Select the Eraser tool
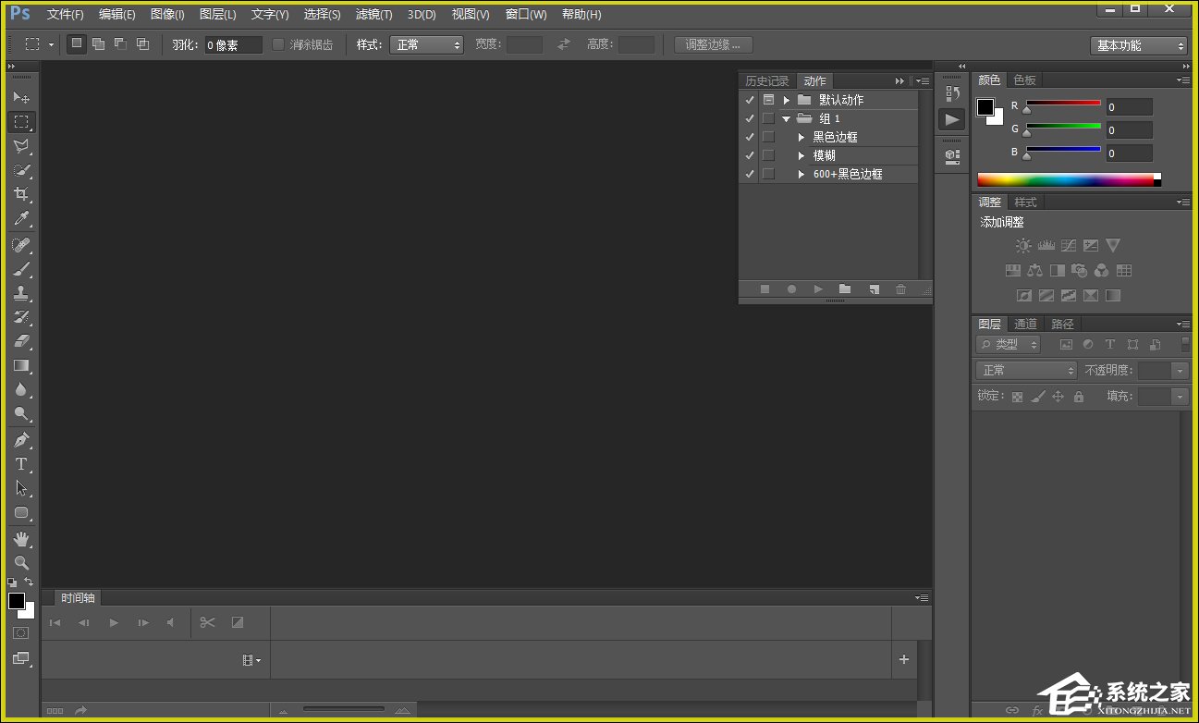The image size is (1199, 723). tap(20, 341)
